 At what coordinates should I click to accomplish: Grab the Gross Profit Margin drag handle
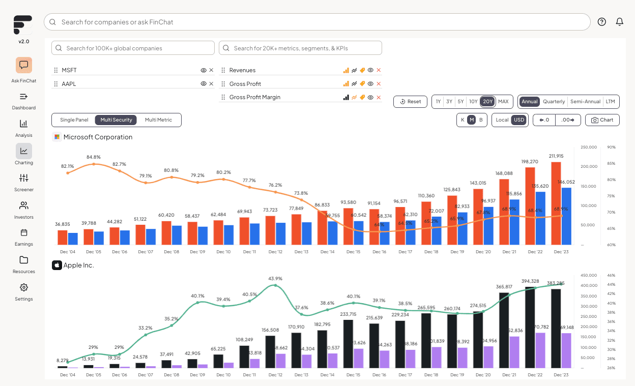[223, 97]
